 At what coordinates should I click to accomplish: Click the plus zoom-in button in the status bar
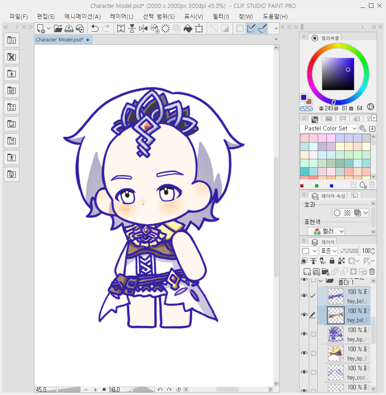(x=95, y=389)
